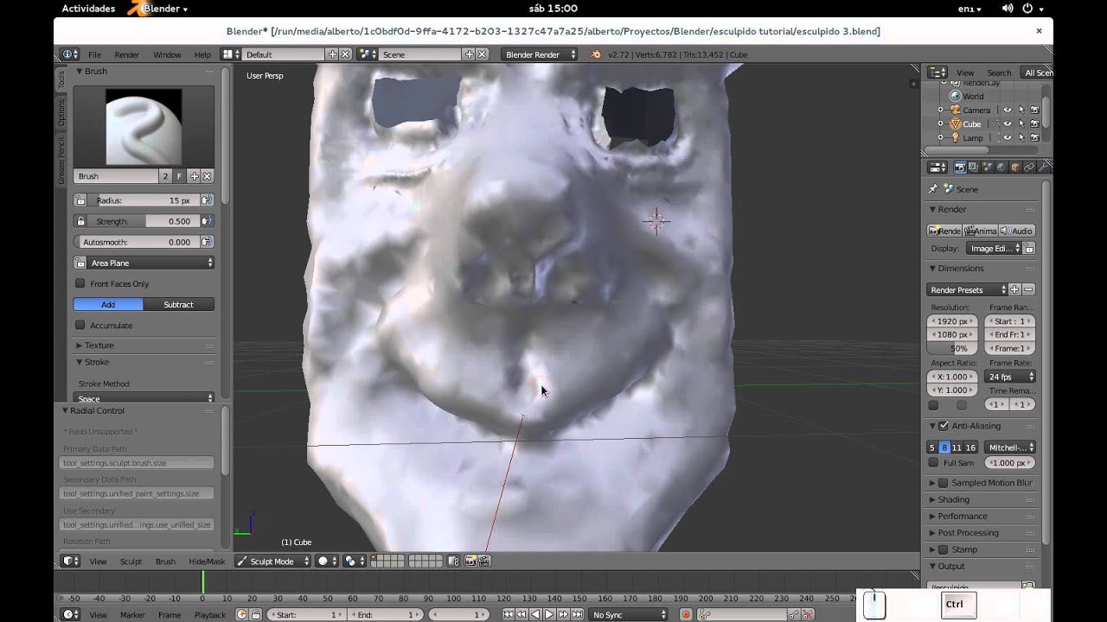Open Render Presets dropdown

point(968,289)
